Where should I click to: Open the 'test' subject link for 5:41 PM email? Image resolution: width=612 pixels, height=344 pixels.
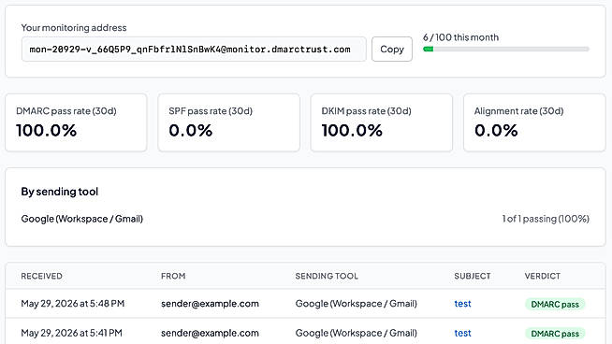coord(462,333)
